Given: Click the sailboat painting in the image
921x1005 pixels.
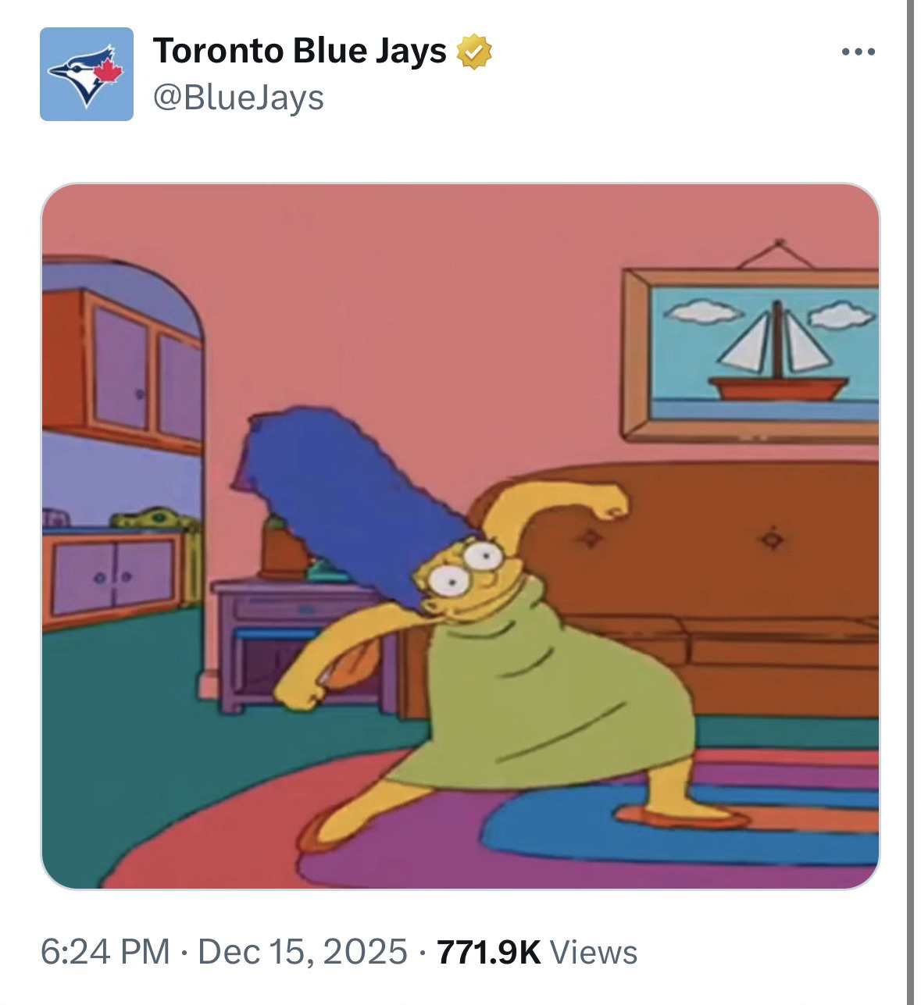Looking at the screenshot, I should pyautogui.click(x=751, y=351).
